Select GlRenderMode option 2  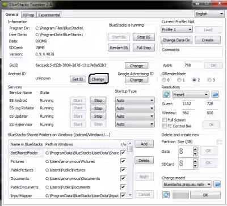pos(194,80)
